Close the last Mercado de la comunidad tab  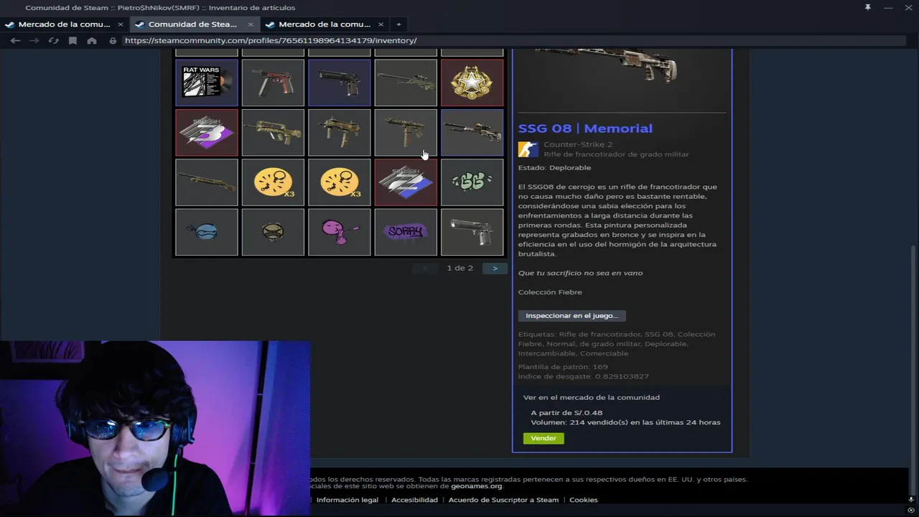(x=381, y=24)
